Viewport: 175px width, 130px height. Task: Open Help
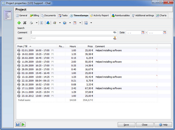click(163, 125)
